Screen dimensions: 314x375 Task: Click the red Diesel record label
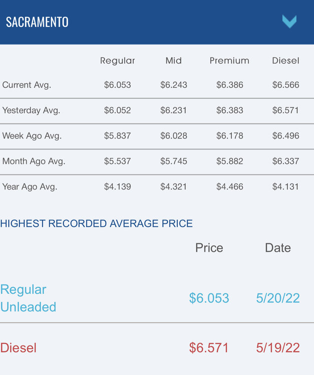(x=19, y=348)
